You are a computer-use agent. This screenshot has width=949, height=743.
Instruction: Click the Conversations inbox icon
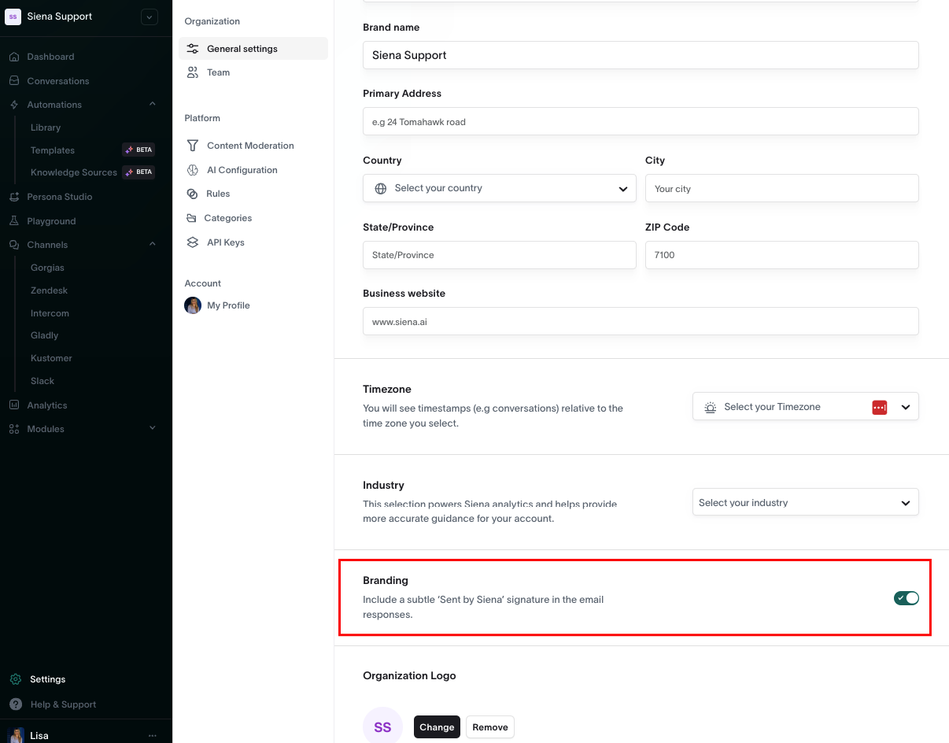click(14, 81)
